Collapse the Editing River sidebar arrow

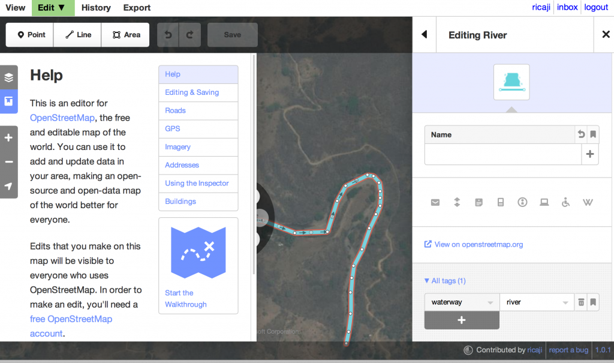[424, 34]
